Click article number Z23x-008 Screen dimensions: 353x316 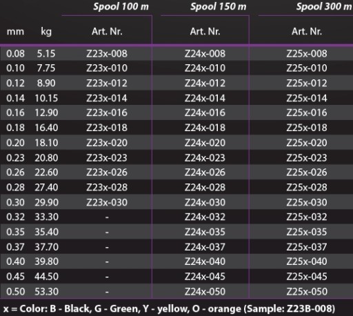tap(107, 54)
